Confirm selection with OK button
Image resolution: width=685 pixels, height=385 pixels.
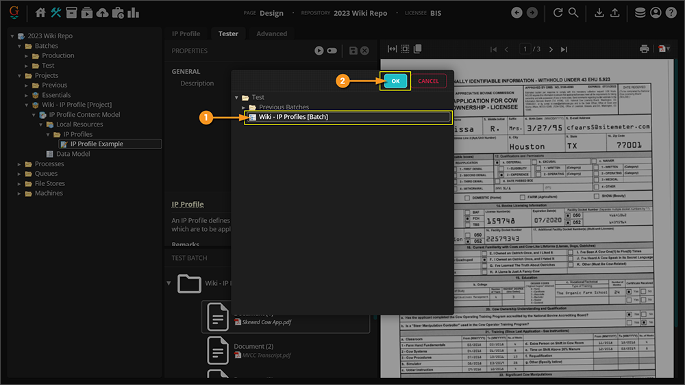pos(395,81)
